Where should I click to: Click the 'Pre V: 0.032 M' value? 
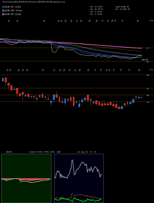pyautogui.click(x=122, y=9)
